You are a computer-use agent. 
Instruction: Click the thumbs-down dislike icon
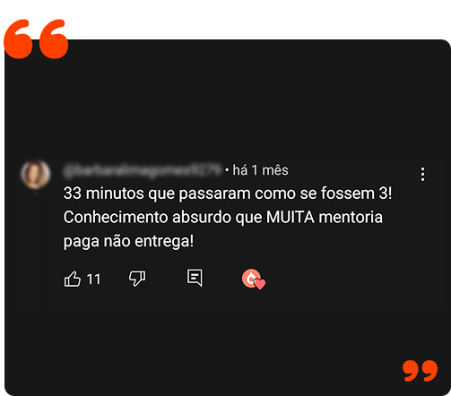pyautogui.click(x=137, y=279)
